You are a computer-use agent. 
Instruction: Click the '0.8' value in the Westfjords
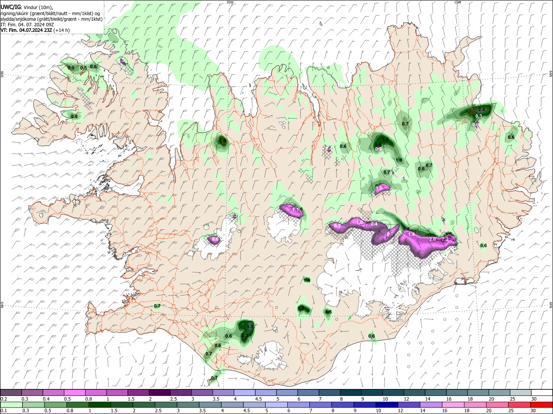[x=74, y=116]
